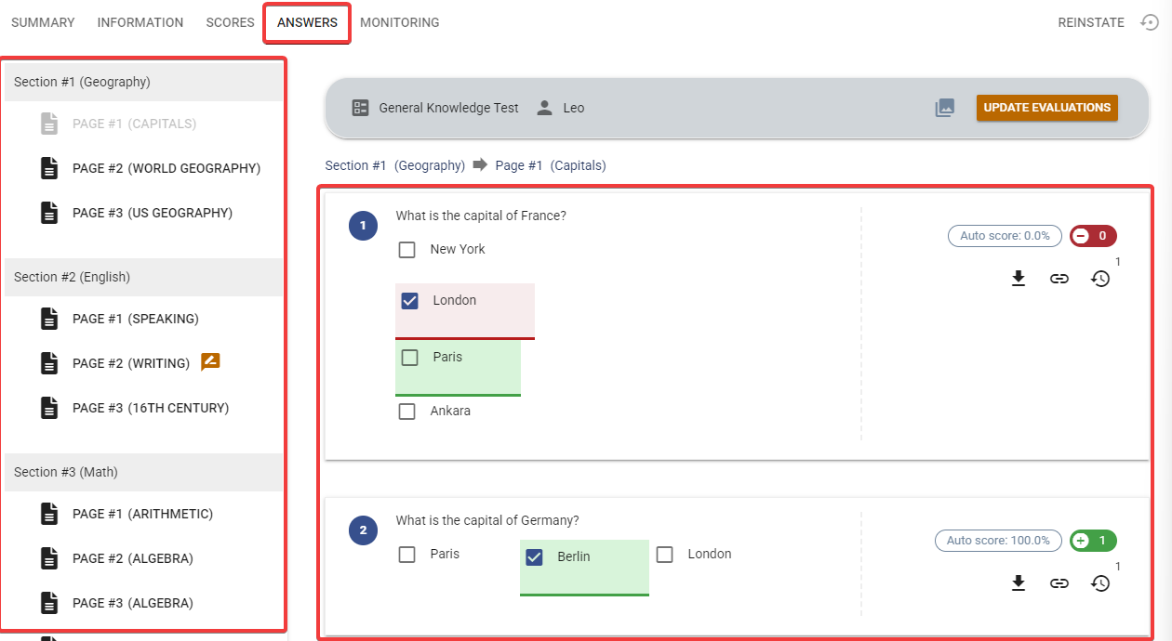Click the orange pen evaluation icon beside Writing
The height and width of the screenshot is (641, 1172).
tap(210, 362)
